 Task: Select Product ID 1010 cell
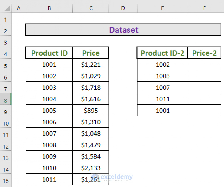(x=49, y=168)
